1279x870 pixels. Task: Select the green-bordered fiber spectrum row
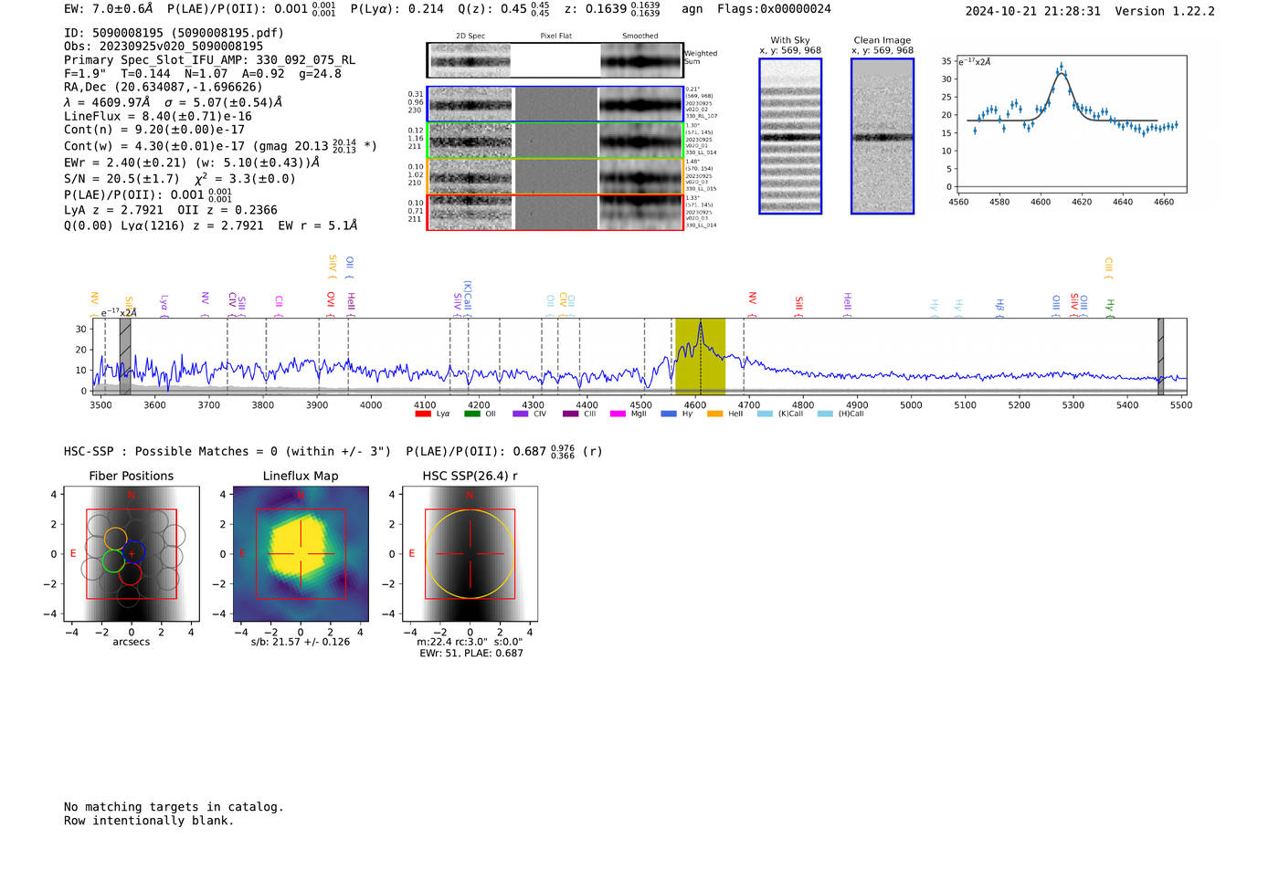555,141
